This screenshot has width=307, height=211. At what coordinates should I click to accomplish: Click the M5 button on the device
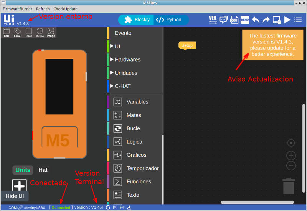(59, 137)
